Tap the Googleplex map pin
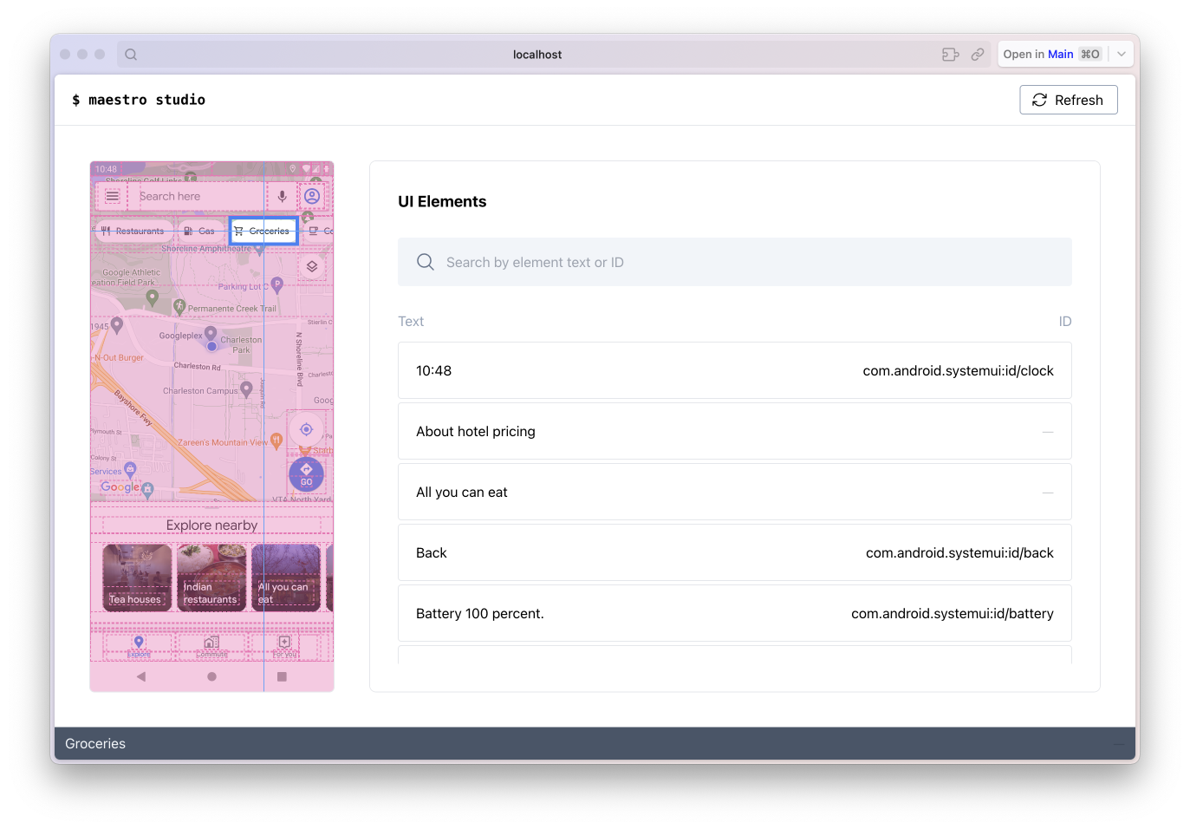 coord(211,334)
